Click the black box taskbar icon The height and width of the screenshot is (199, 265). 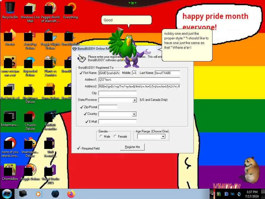point(23,194)
